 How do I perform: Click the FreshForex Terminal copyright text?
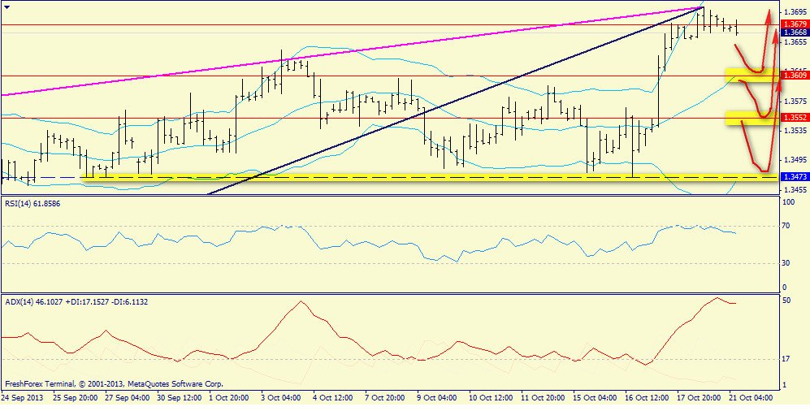coord(115,384)
